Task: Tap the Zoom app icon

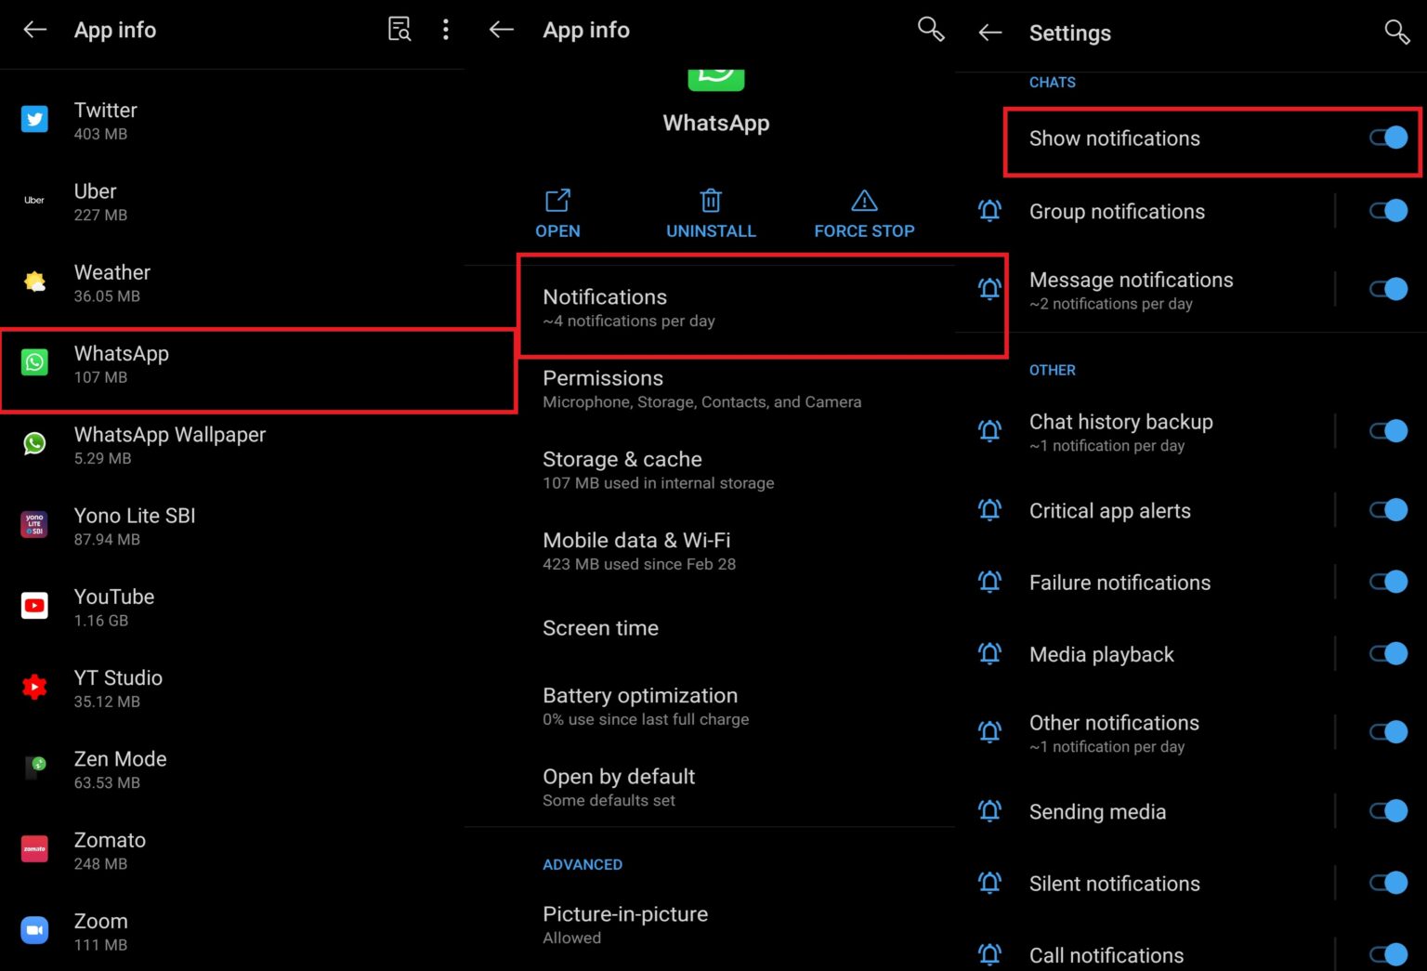Action: 34,930
